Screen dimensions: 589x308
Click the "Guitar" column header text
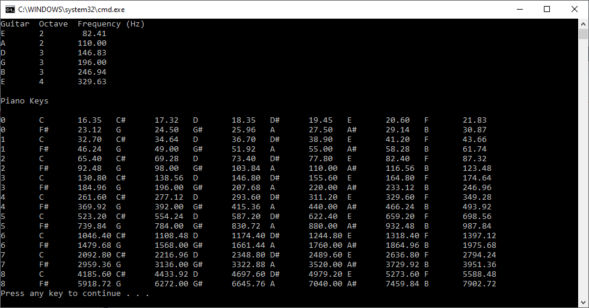[x=15, y=24]
